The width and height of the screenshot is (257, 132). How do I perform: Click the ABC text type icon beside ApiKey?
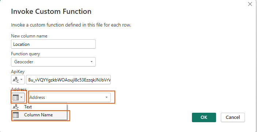click(x=16, y=80)
